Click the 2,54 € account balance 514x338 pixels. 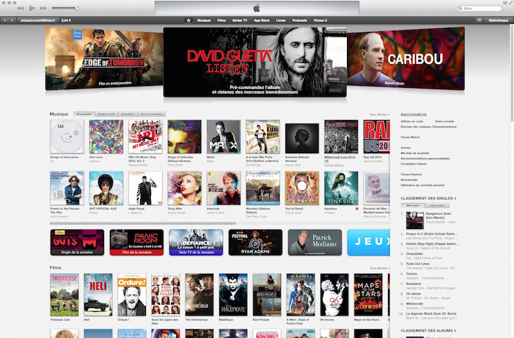coord(66,21)
